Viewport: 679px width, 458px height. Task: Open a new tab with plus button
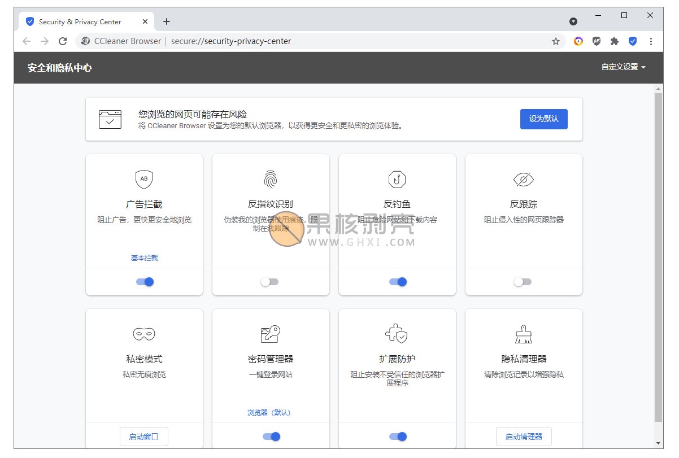tap(167, 22)
